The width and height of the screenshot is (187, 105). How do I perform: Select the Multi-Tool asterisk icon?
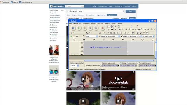click(115, 30)
